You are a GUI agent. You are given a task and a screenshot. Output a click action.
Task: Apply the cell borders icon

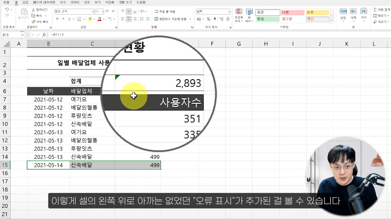tap(79, 19)
